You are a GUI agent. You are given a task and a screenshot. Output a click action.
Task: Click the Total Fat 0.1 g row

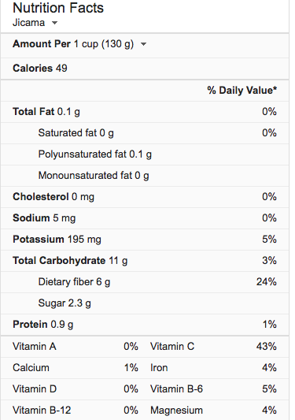click(145, 112)
